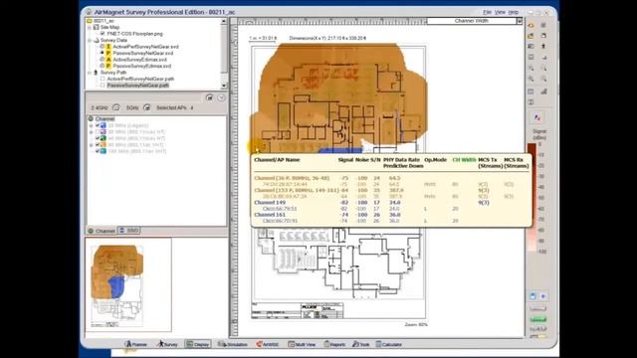The height and width of the screenshot is (358, 637).
Task: Click the top-right icon in right toolbar
Action: point(543,25)
